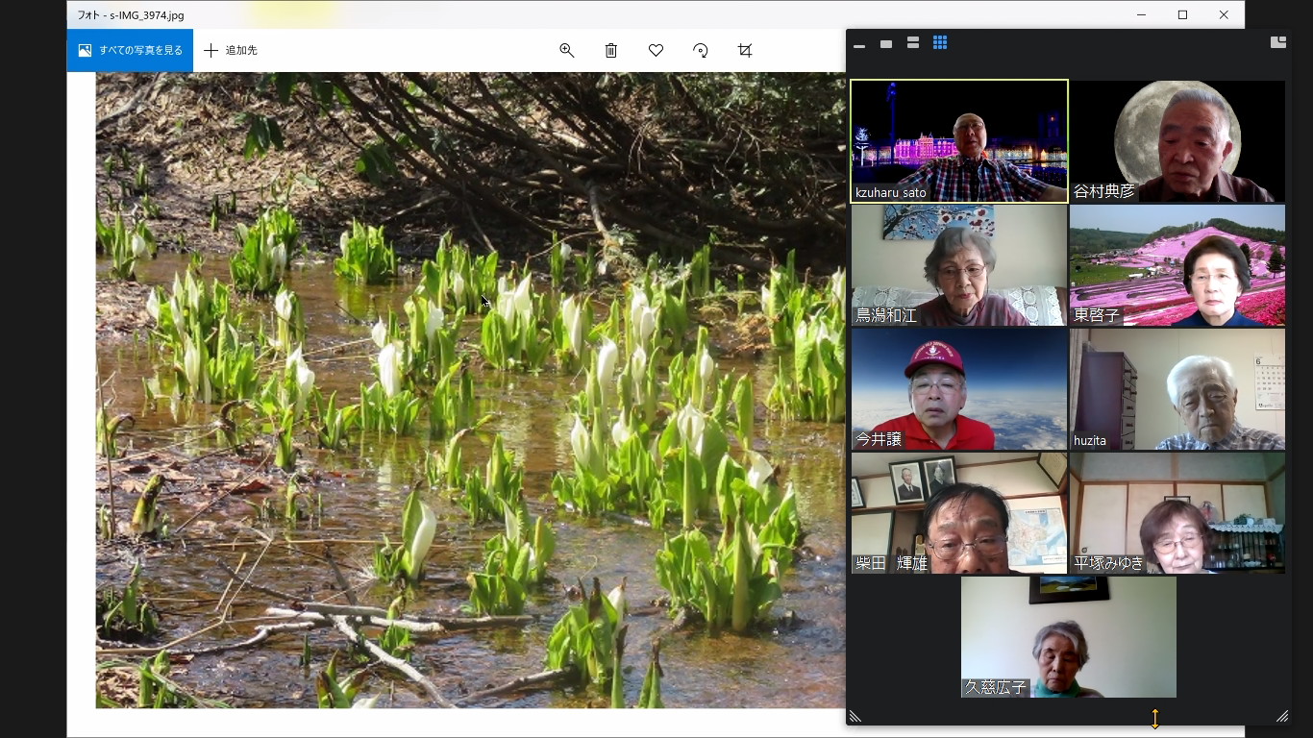Image resolution: width=1313 pixels, height=738 pixels.
Task: Minimize the Zoom video panel with dash icon
Action: 859,44
